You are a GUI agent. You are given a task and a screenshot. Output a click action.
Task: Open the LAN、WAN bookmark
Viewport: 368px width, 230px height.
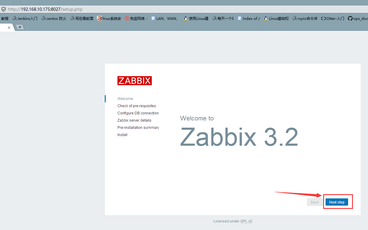tap(165, 18)
